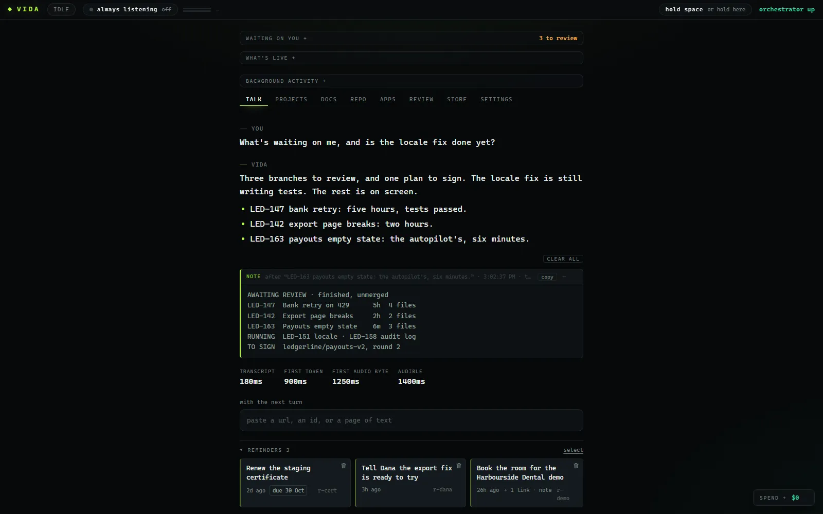Toggle always listening off switch

pyautogui.click(x=130, y=9)
